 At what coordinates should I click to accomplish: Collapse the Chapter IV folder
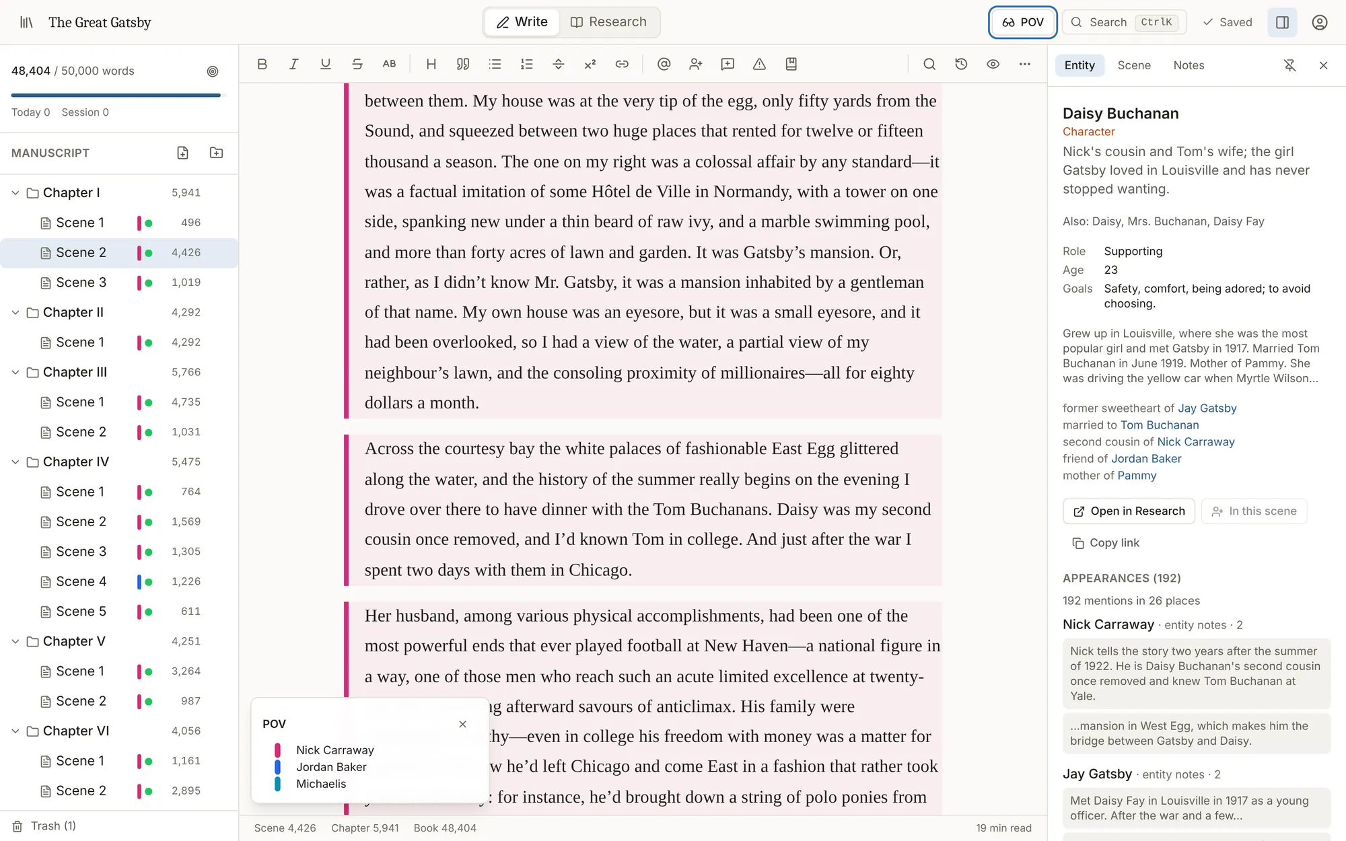coord(15,462)
